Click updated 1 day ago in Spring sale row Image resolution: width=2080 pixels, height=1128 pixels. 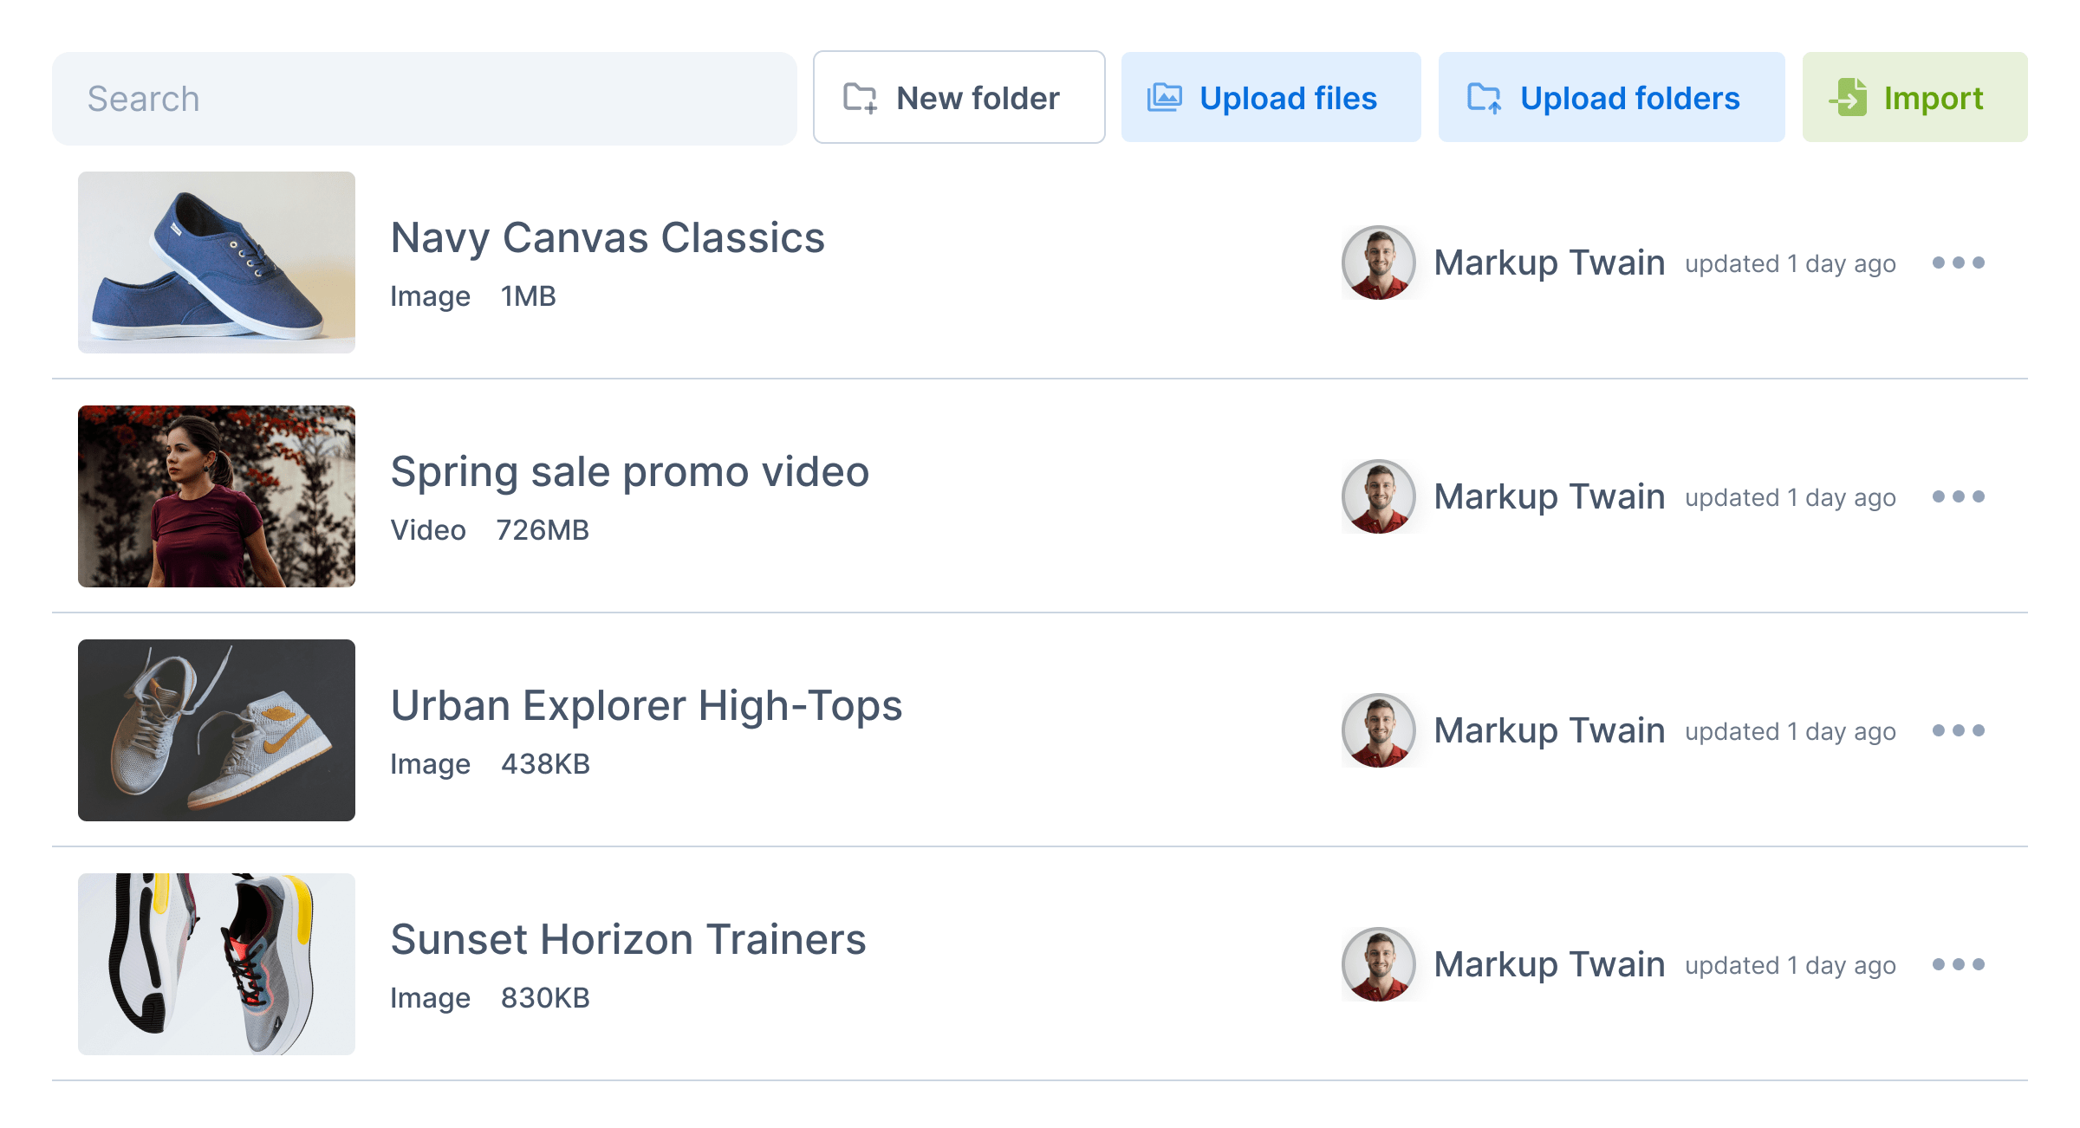(1791, 498)
